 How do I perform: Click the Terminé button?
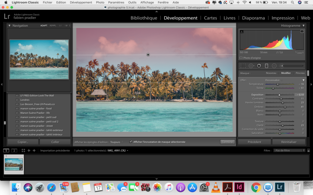coord(227,142)
